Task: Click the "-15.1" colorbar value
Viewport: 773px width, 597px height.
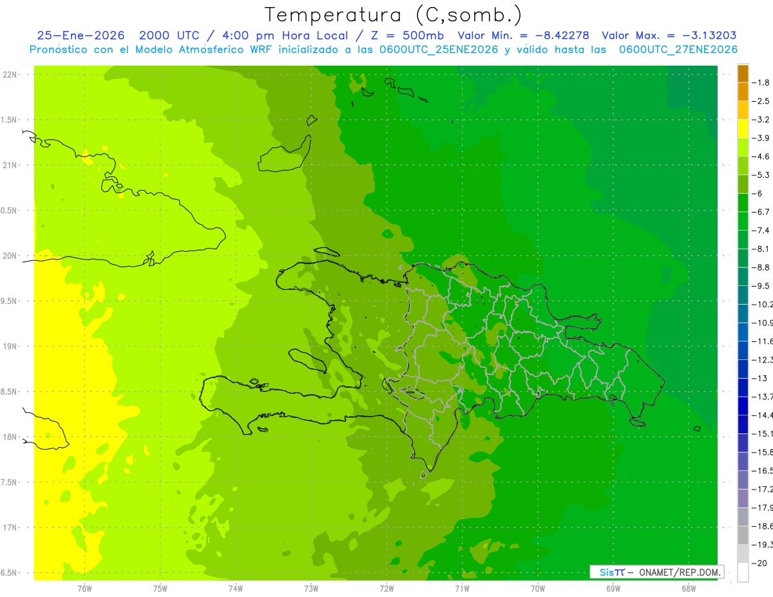Action: tap(763, 433)
